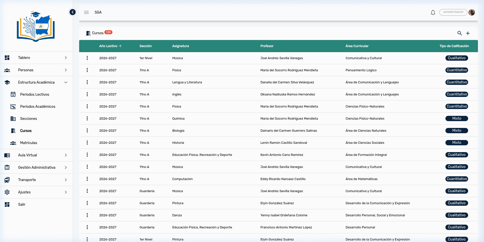Go to Matrículas in the sidebar

(x=28, y=143)
